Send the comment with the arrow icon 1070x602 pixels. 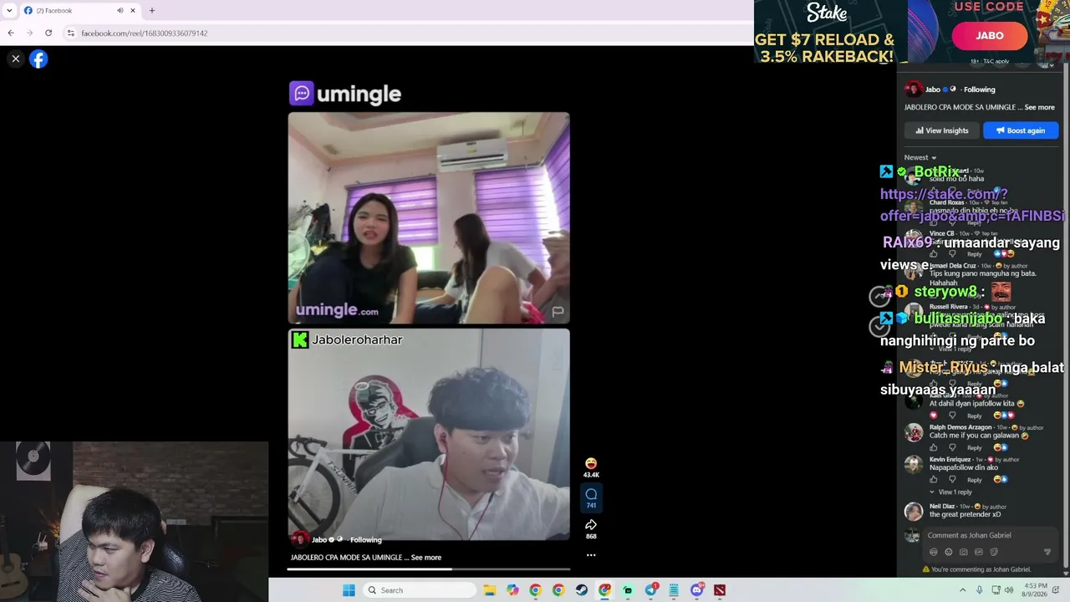1047,552
